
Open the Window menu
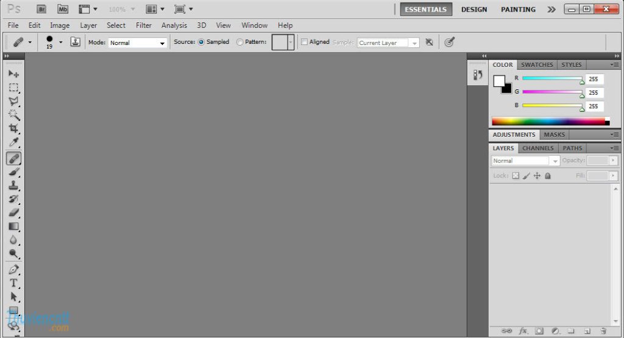254,25
